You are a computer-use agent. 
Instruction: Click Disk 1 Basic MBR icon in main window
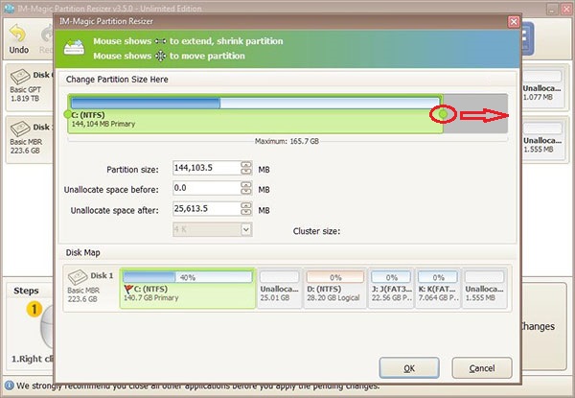pos(20,129)
